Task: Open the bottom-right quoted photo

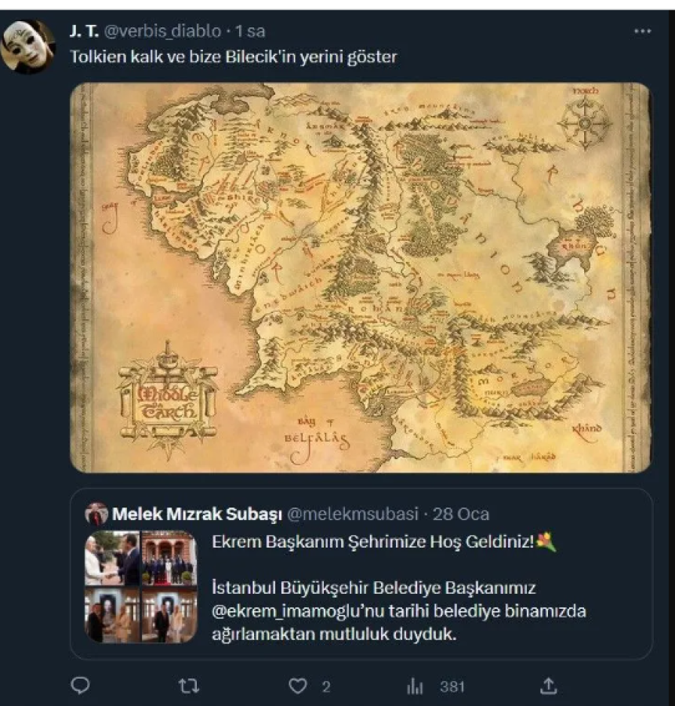Action: [169, 615]
